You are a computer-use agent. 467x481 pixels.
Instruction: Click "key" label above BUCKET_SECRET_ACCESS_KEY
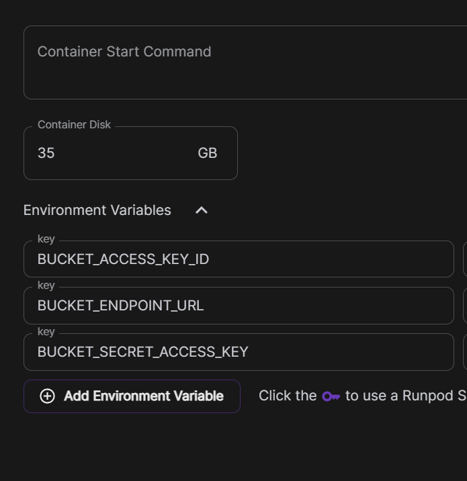(46, 332)
